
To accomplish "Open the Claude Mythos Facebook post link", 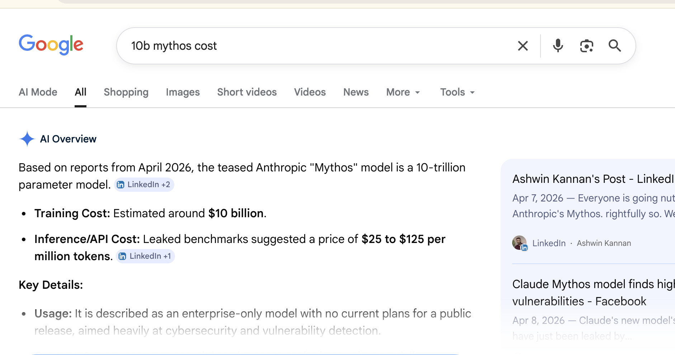I will click(x=593, y=292).
